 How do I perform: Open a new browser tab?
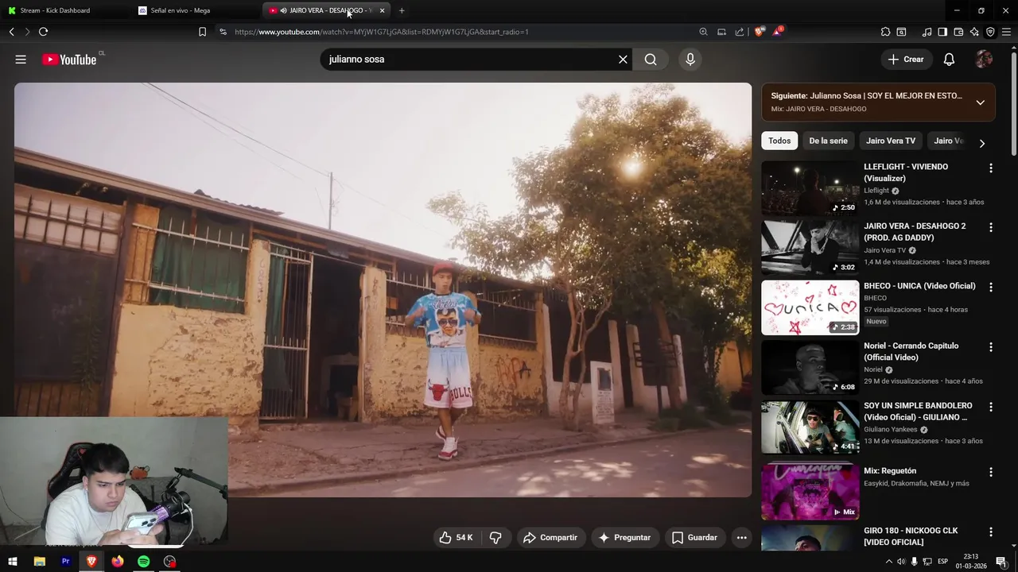click(402, 10)
